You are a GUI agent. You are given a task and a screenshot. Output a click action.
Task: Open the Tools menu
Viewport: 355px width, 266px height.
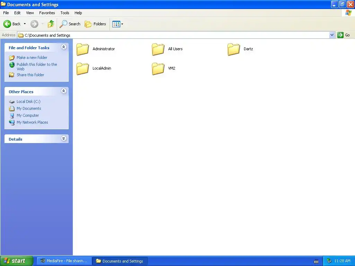click(64, 13)
